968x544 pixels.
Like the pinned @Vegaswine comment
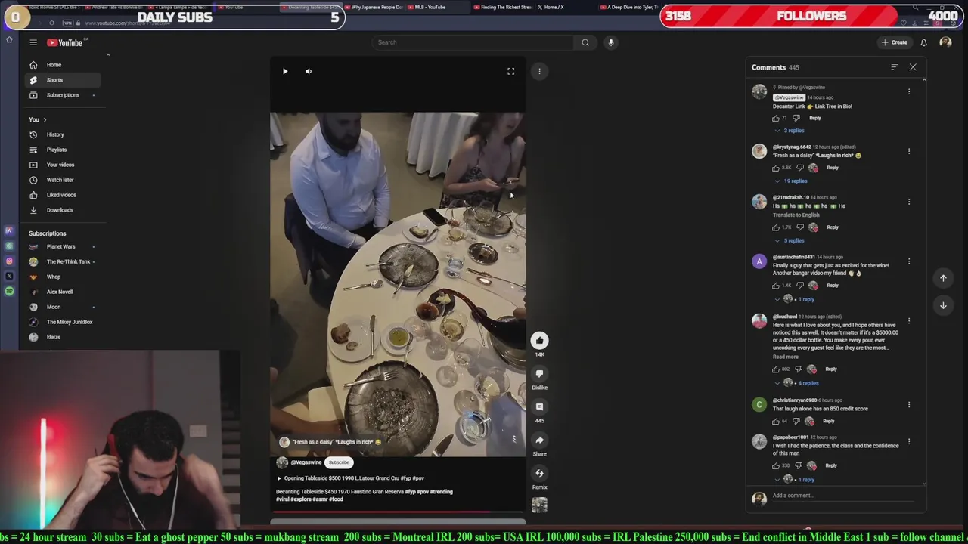(776, 118)
